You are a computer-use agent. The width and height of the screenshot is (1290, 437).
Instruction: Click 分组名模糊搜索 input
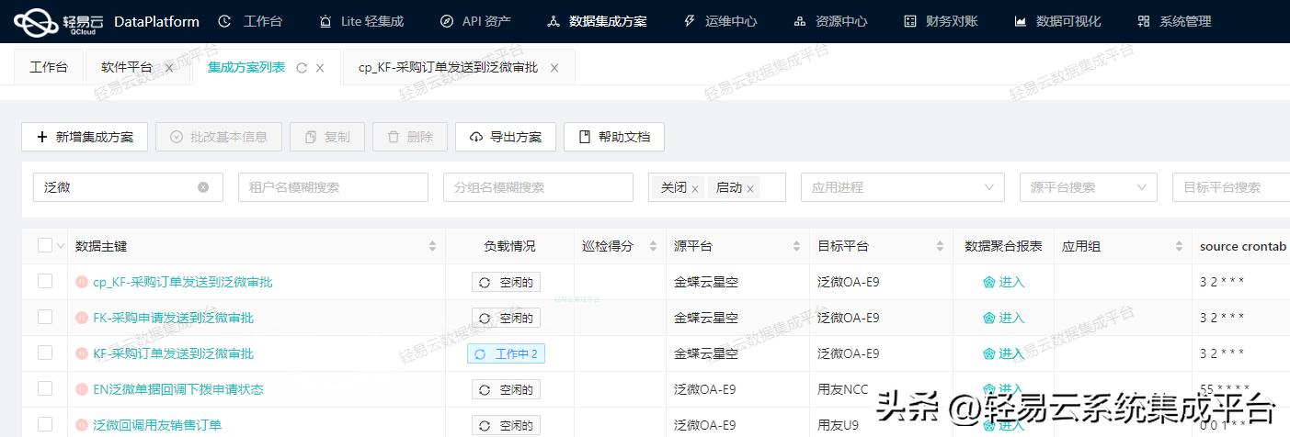(x=538, y=187)
